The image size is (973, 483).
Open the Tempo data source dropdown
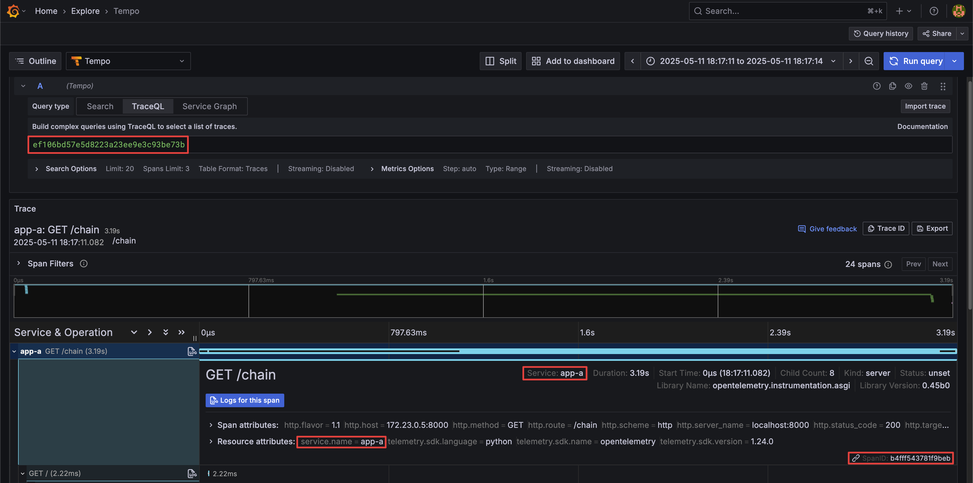pyautogui.click(x=128, y=61)
